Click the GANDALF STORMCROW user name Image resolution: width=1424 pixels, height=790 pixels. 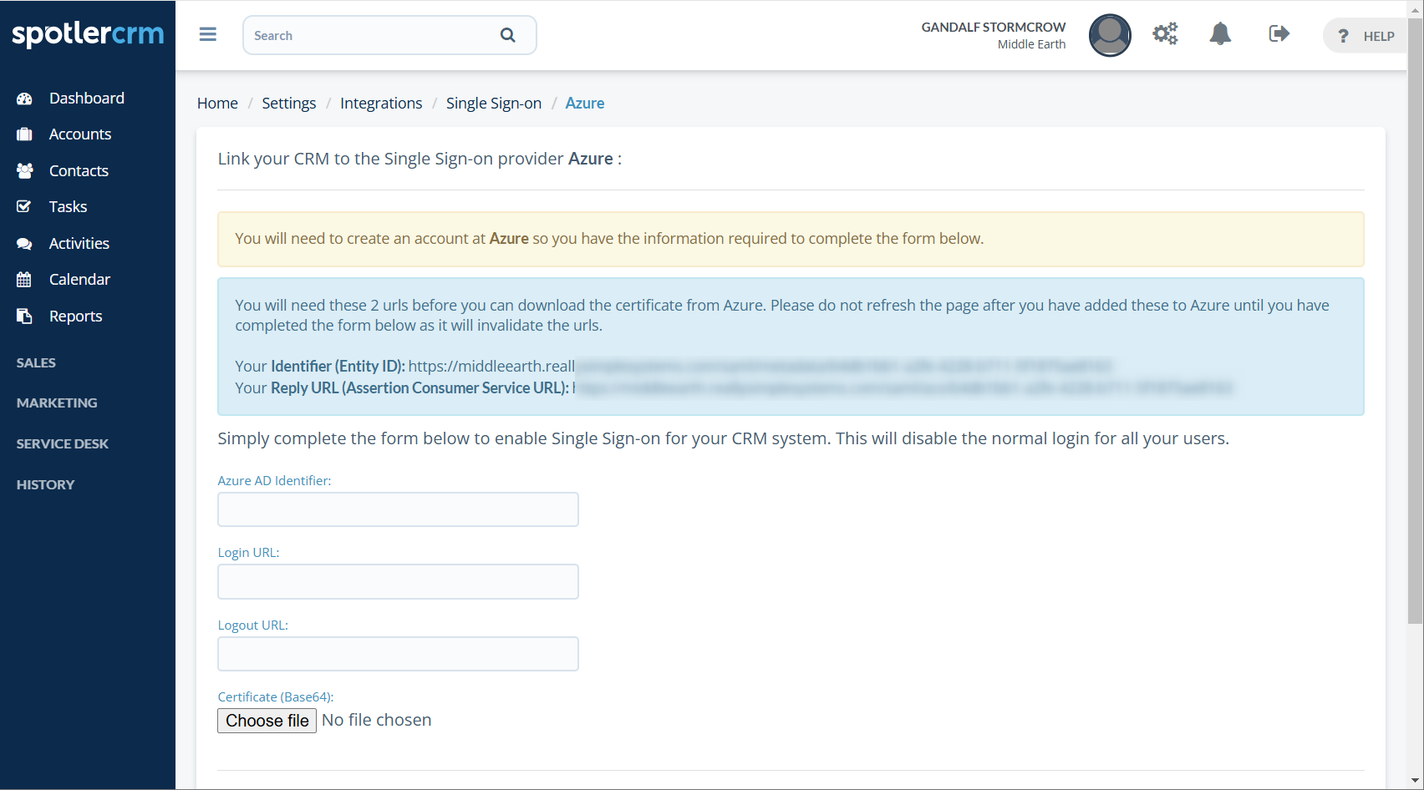pyautogui.click(x=994, y=27)
